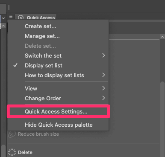
Task: Click the Reduce brush size command
Action: point(38,134)
